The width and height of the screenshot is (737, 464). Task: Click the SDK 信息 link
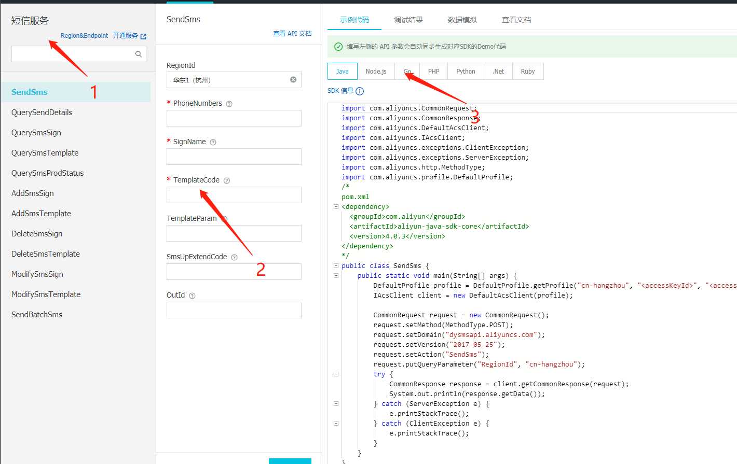click(340, 91)
